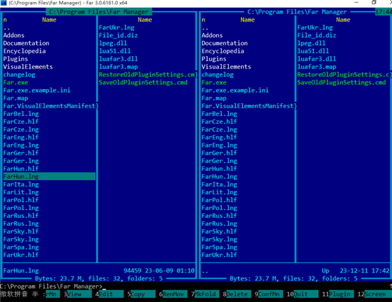Click the 6 RenMov function key

(174, 294)
